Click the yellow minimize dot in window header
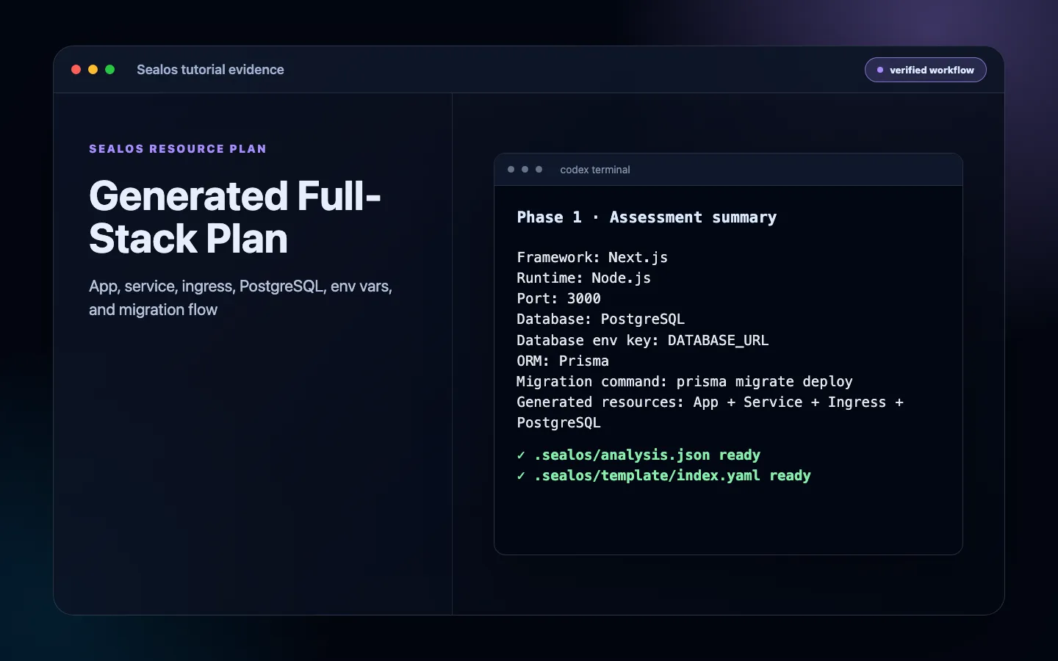The height and width of the screenshot is (661, 1058). (93, 70)
